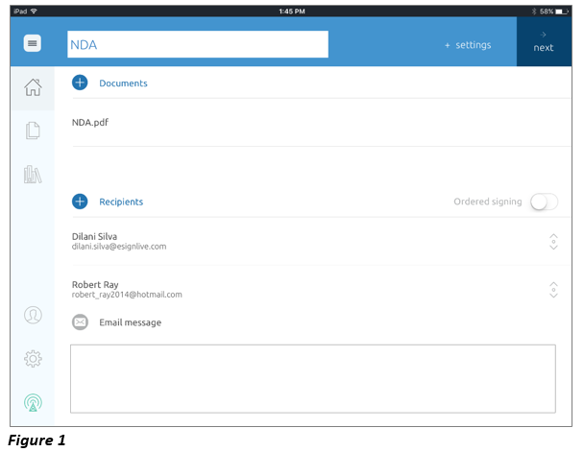Select the Robert Ray recipient
Screen dimensions: 584x452
pyautogui.click(x=321, y=289)
